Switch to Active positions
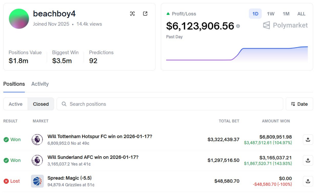This screenshot has height=195, width=317. pyautogui.click(x=15, y=104)
